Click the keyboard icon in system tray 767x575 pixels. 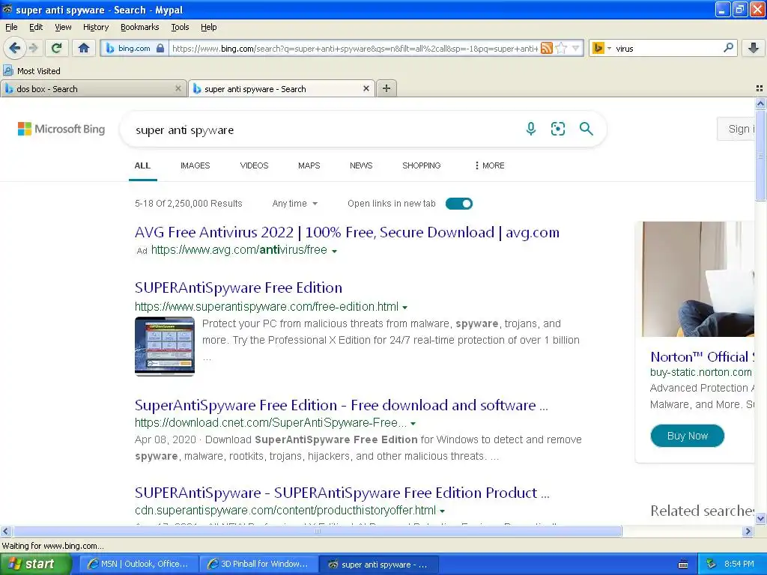tap(683, 565)
